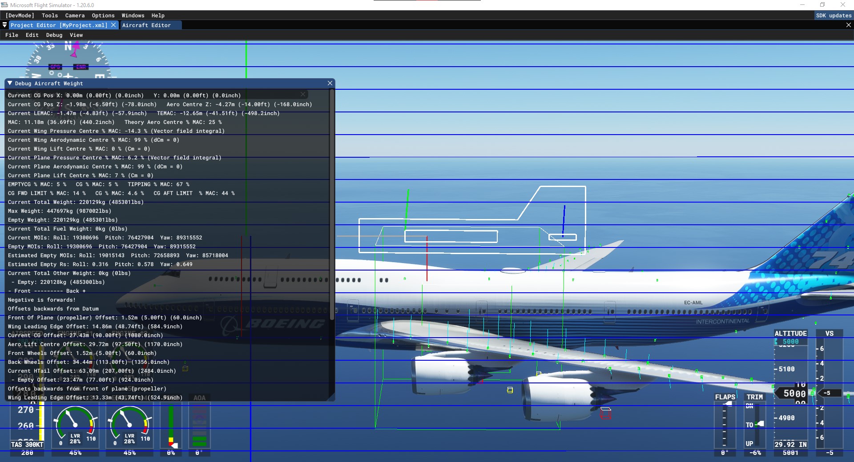
Task: Click the 29.92 IN barometer setting
Action: [791, 445]
